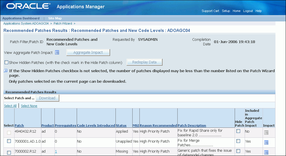Sort by Status column header
Viewport: 286px width, 156px height.
click(121, 125)
